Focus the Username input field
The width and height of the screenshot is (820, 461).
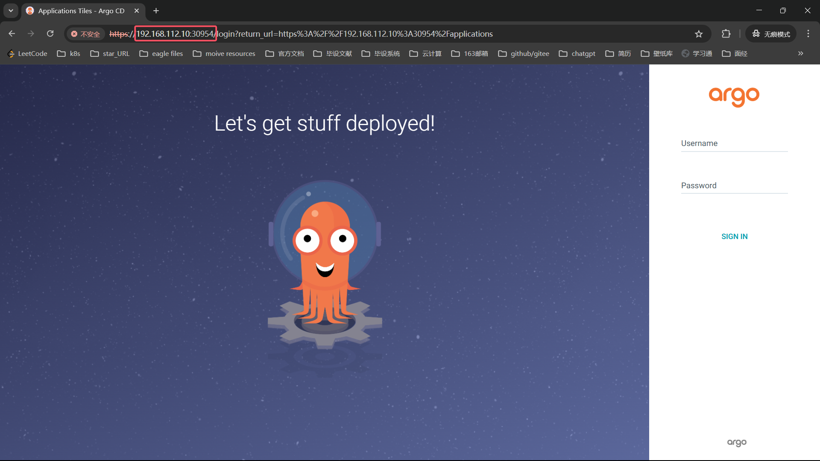(x=734, y=144)
